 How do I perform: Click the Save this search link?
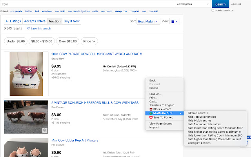point(41,28)
